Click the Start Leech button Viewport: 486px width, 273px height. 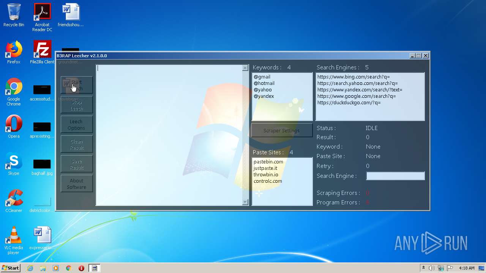[77, 85]
